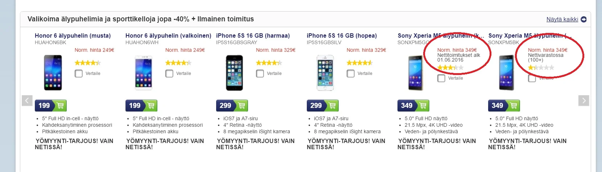Click star rating of black Honor 6
The height and width of the screenshot is (172, 602).
87,63
